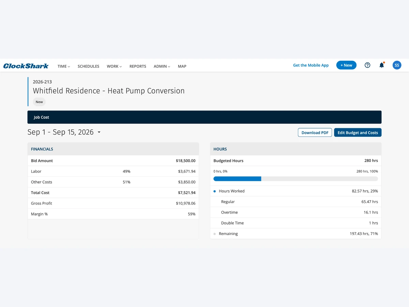Click the Margin % label
Screen dimensions: 409x307
[40, 214]
